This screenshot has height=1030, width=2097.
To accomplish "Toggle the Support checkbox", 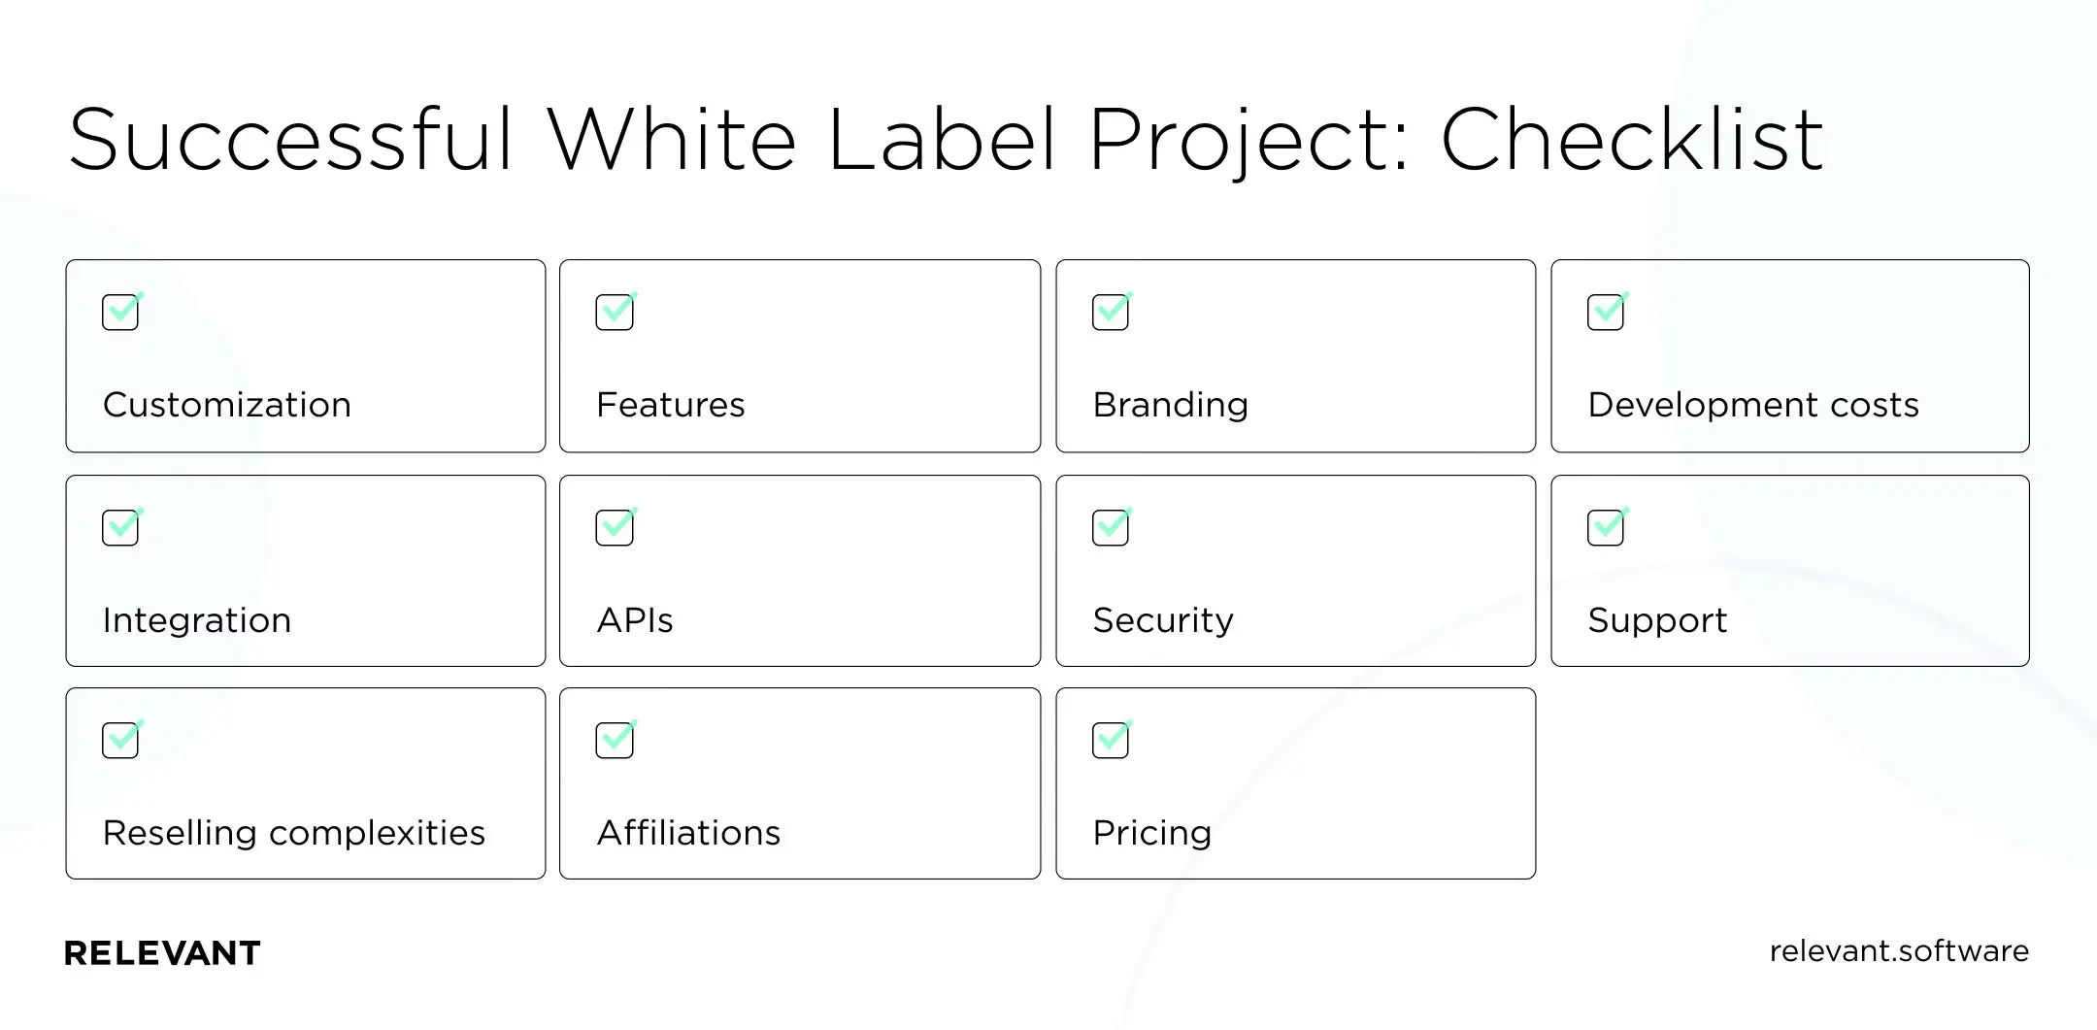I will pos(1606,528).
